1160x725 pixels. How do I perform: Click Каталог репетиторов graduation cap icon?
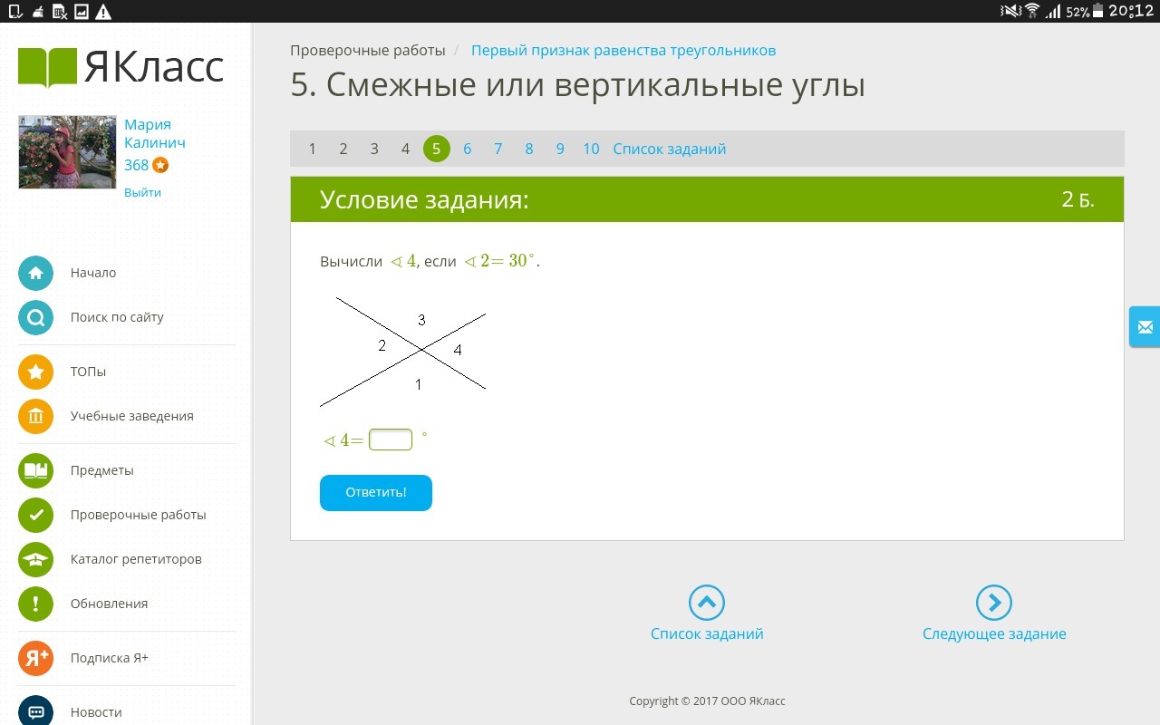(x=35, y=559)
